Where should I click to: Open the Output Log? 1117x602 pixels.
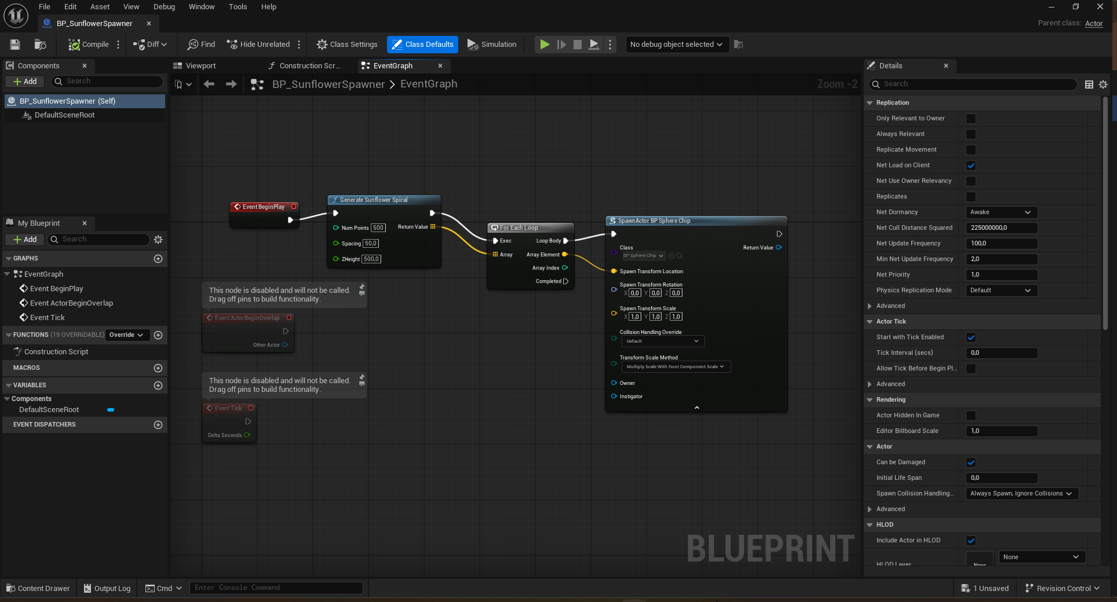click(x=107, y=589)
